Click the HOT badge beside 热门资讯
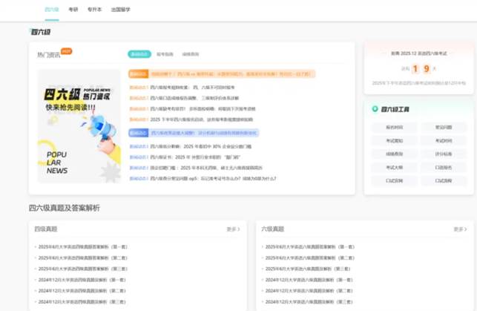This screenshot has height=311, width=477. pos(66,51)
